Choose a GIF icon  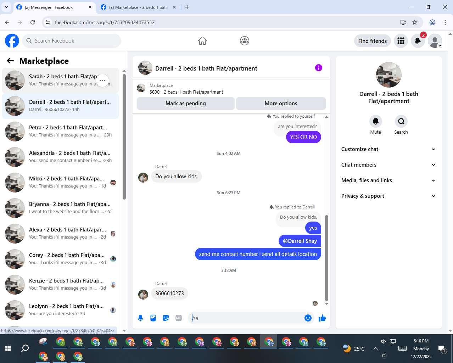[179, 318]
